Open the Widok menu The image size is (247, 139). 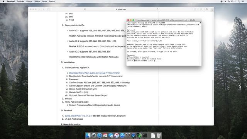click(x=37, y=2)
